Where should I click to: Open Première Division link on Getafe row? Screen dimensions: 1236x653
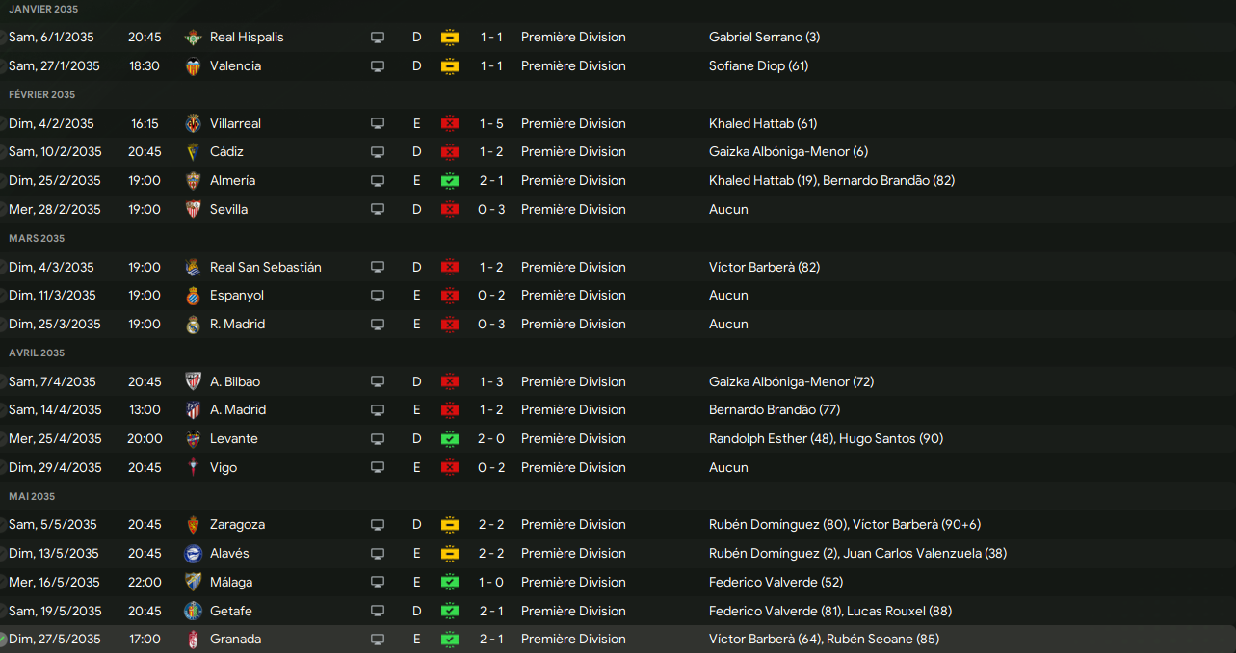click(x=573, y=611)
